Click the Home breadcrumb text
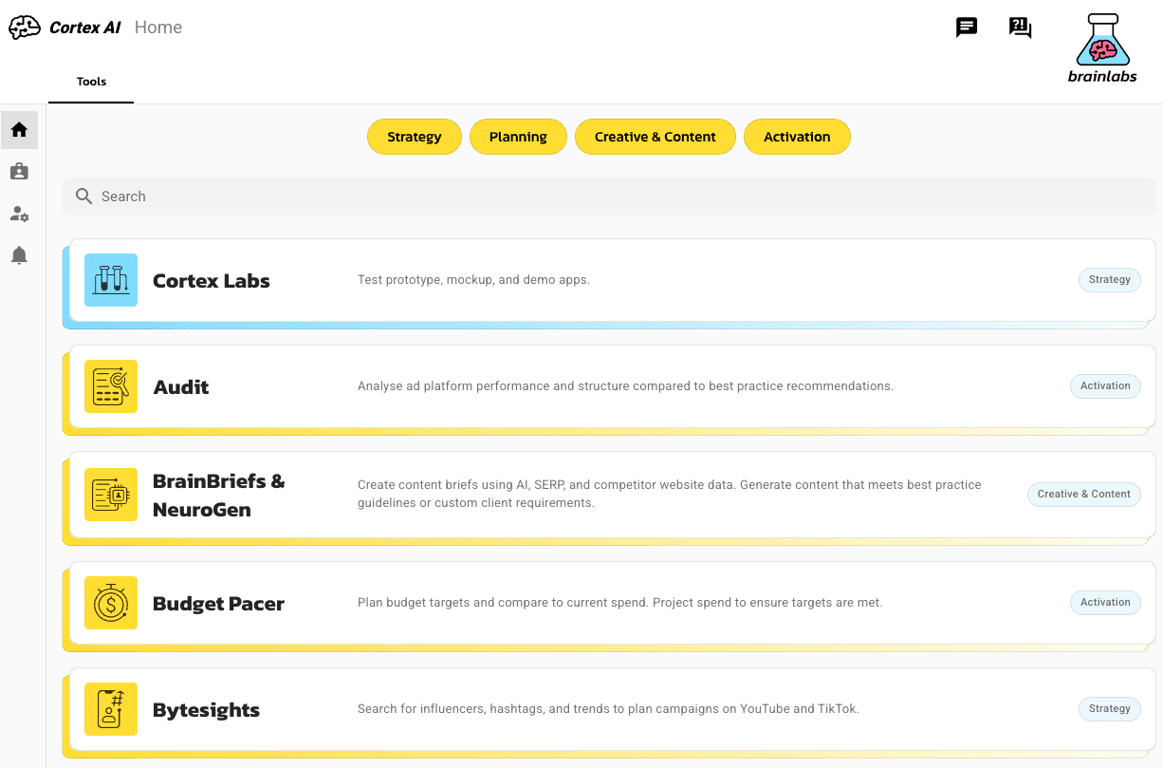This screenshot has width=1163, height=768. (x=158, y=28)
